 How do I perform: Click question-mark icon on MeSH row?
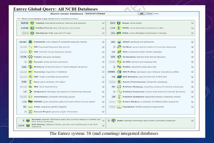click(192, 121)
